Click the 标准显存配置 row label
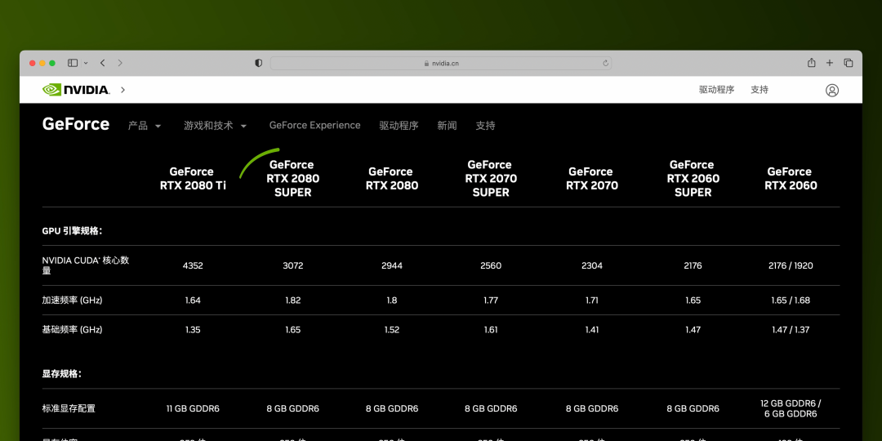The image size is (882, 441). pyautogui.click(x=69, y=408)
